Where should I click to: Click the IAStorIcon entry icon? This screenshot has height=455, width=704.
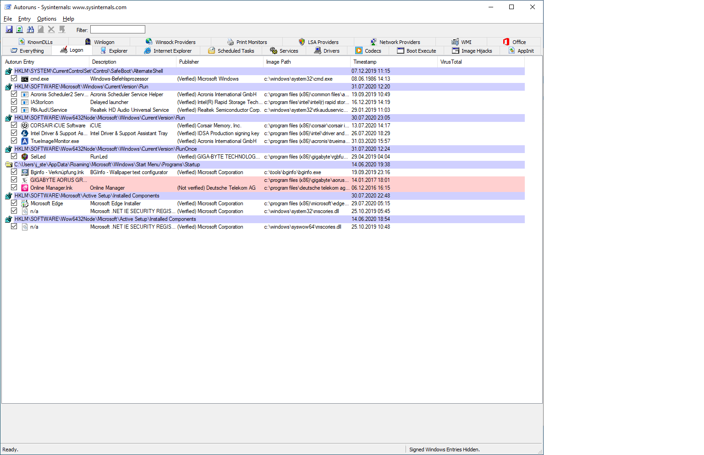(x=25, y=102)
